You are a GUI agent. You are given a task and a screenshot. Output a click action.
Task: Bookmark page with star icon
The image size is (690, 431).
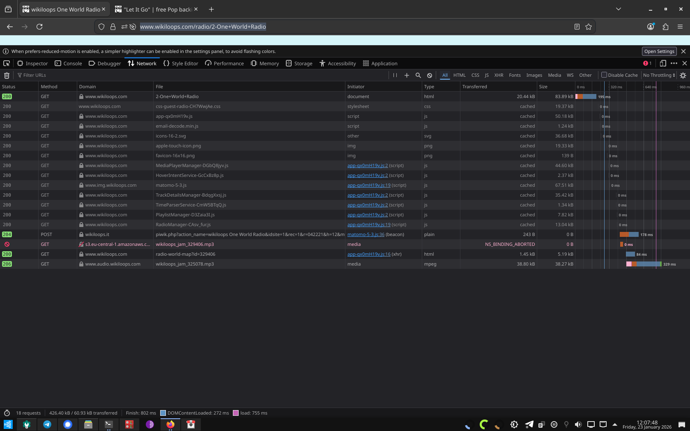click(589, 27)
